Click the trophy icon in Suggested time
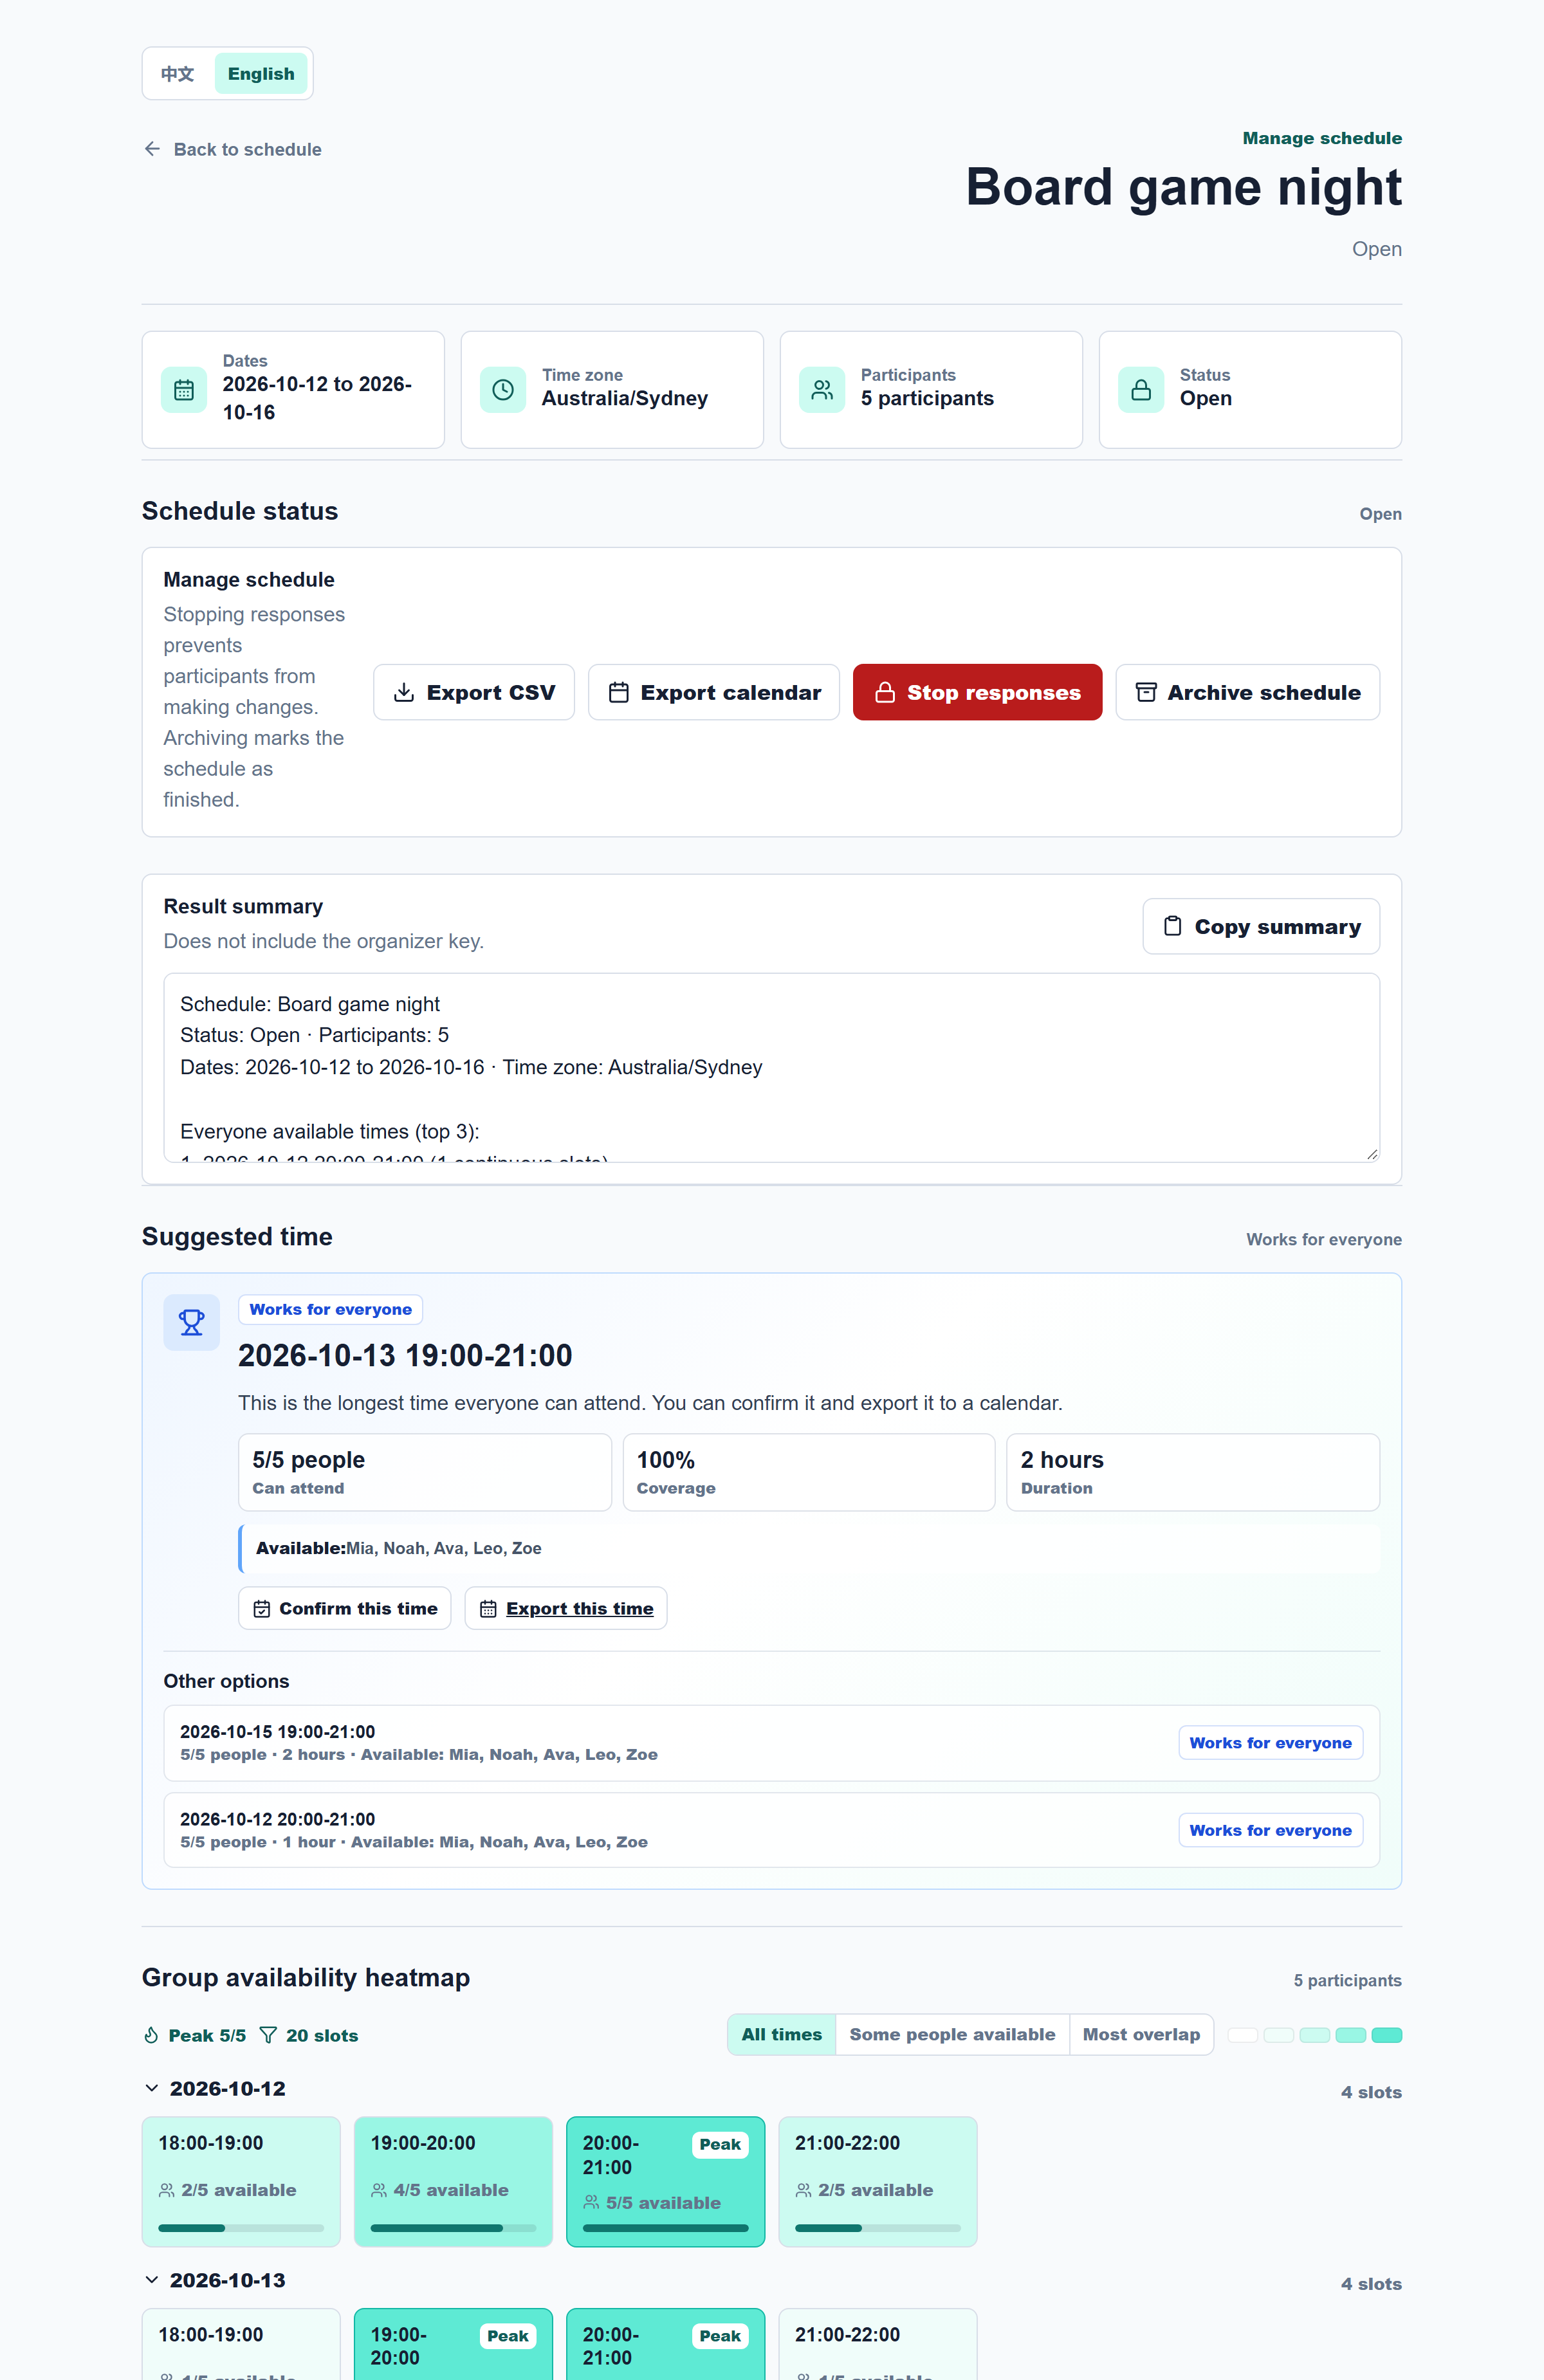The image size is (1544, 2380). 192,1323
